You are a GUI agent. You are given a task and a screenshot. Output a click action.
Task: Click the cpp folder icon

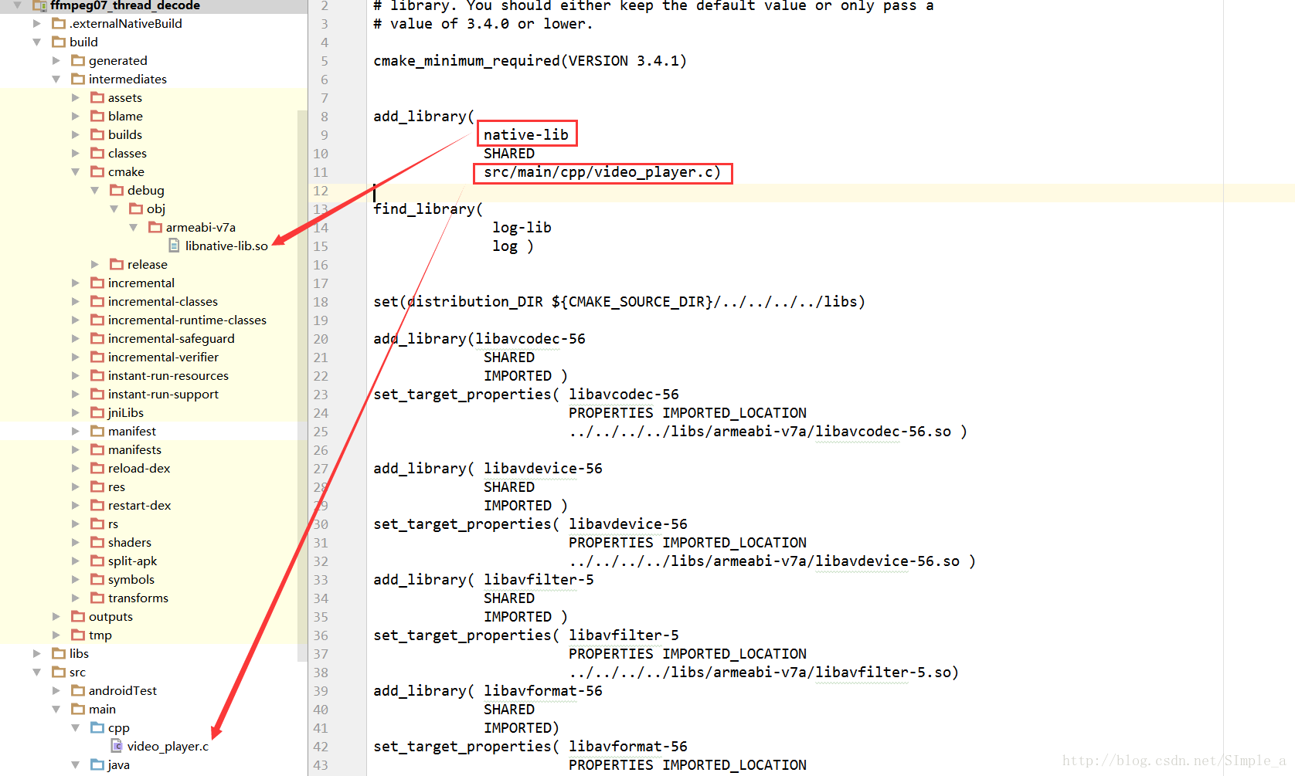coord(97,727)
